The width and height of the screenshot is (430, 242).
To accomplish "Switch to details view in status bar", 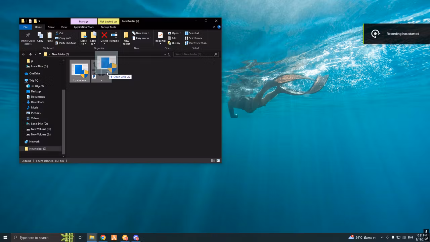I will 213,161.
